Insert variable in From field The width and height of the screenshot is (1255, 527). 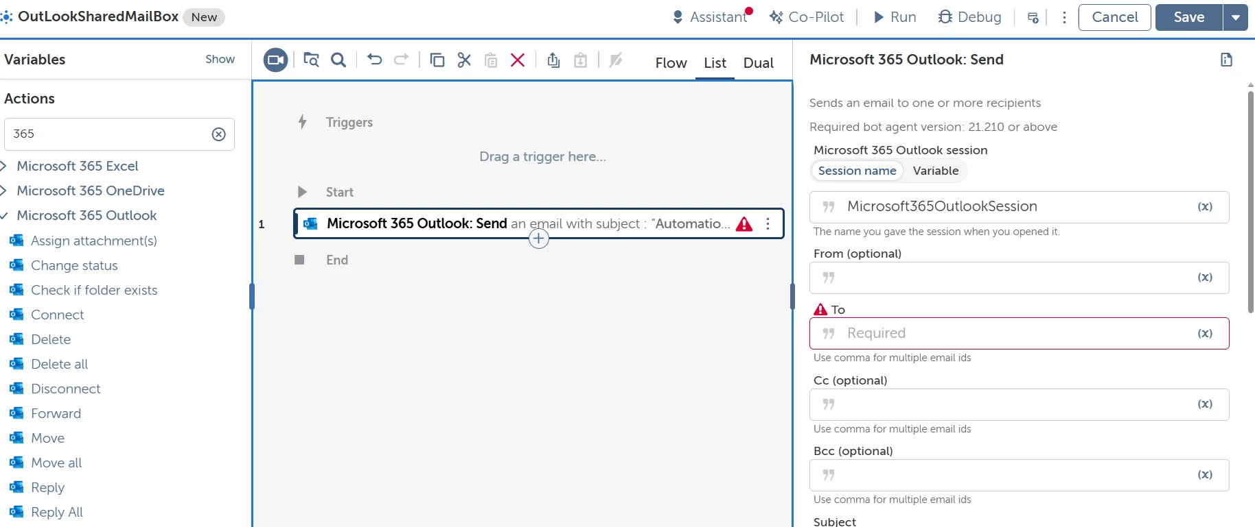[1205, 278]
